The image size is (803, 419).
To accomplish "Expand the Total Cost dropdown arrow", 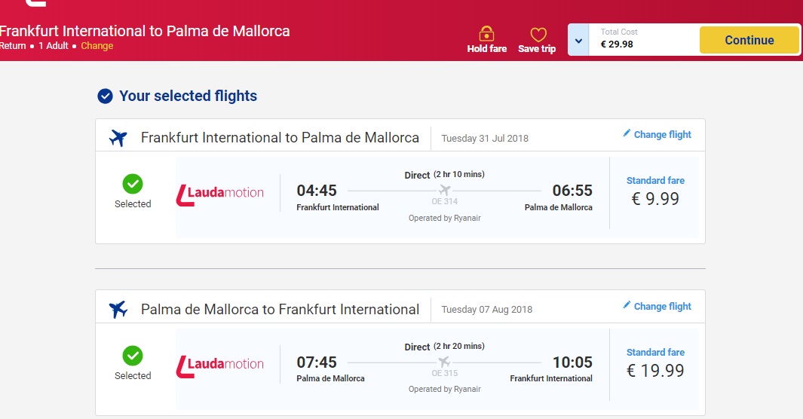I will (578, 40).
